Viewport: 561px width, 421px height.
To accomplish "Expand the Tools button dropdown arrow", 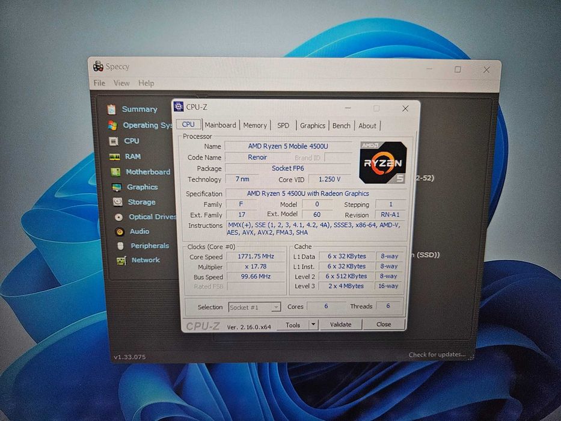I will point(313,325).
